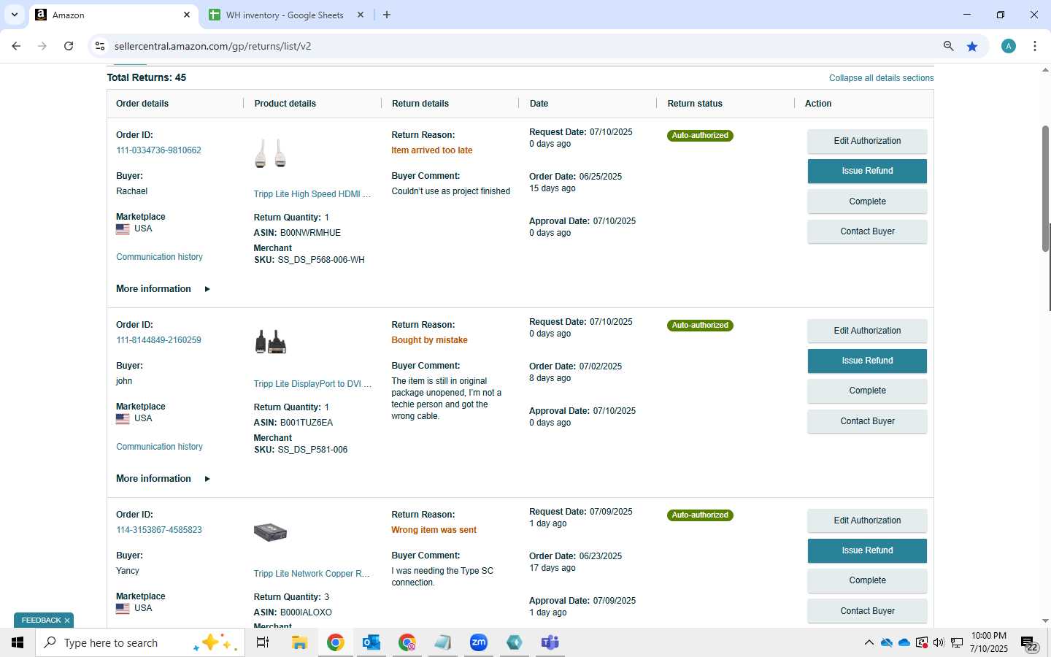Close the Amazon tab
The width and height of the screenshot is (1051, 657).
pos(187,15)
